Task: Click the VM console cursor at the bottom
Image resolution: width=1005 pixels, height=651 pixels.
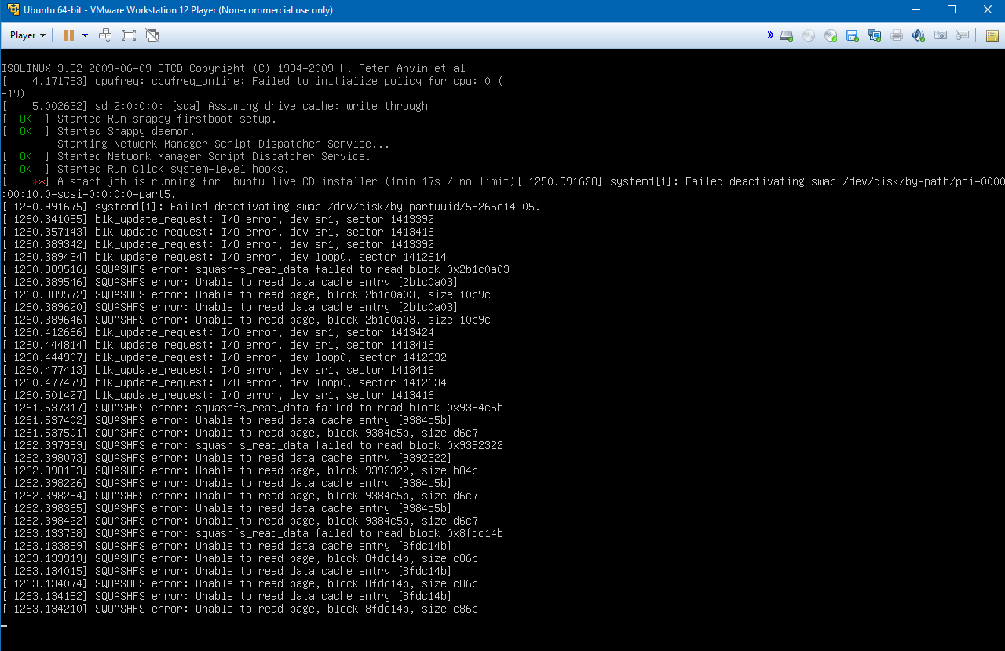Action: (x=4, y=626)
